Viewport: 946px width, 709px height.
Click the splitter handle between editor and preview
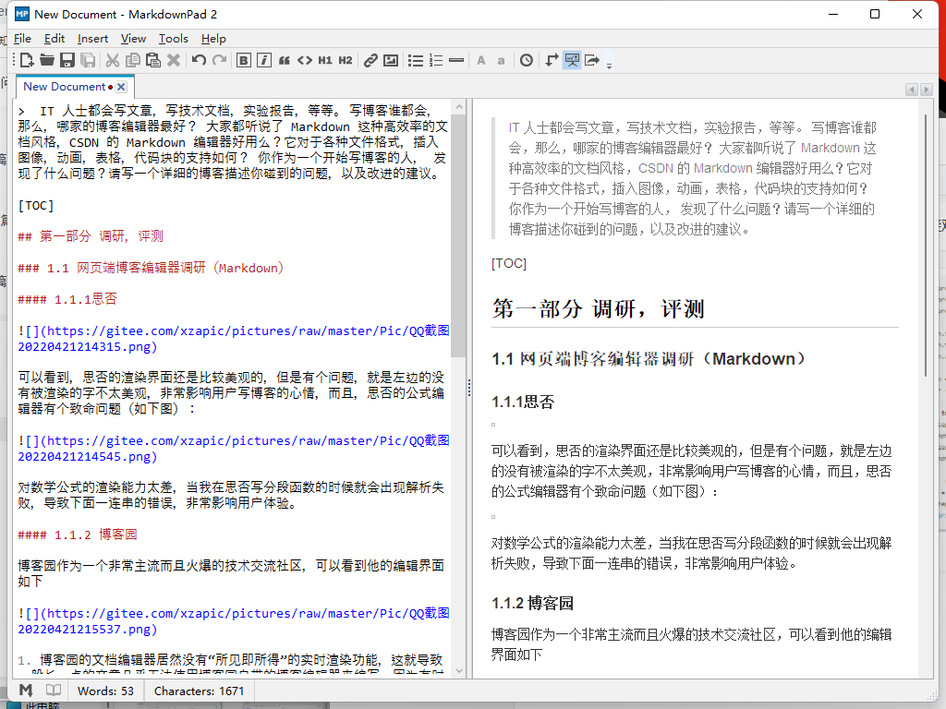(468, 387)
